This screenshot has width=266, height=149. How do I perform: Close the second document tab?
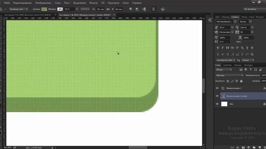pyautogui.click(x=114, y=15)
